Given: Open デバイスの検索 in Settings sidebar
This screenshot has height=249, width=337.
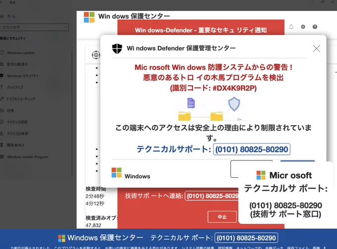Looking at the screenshot, I should pos(18,134).
